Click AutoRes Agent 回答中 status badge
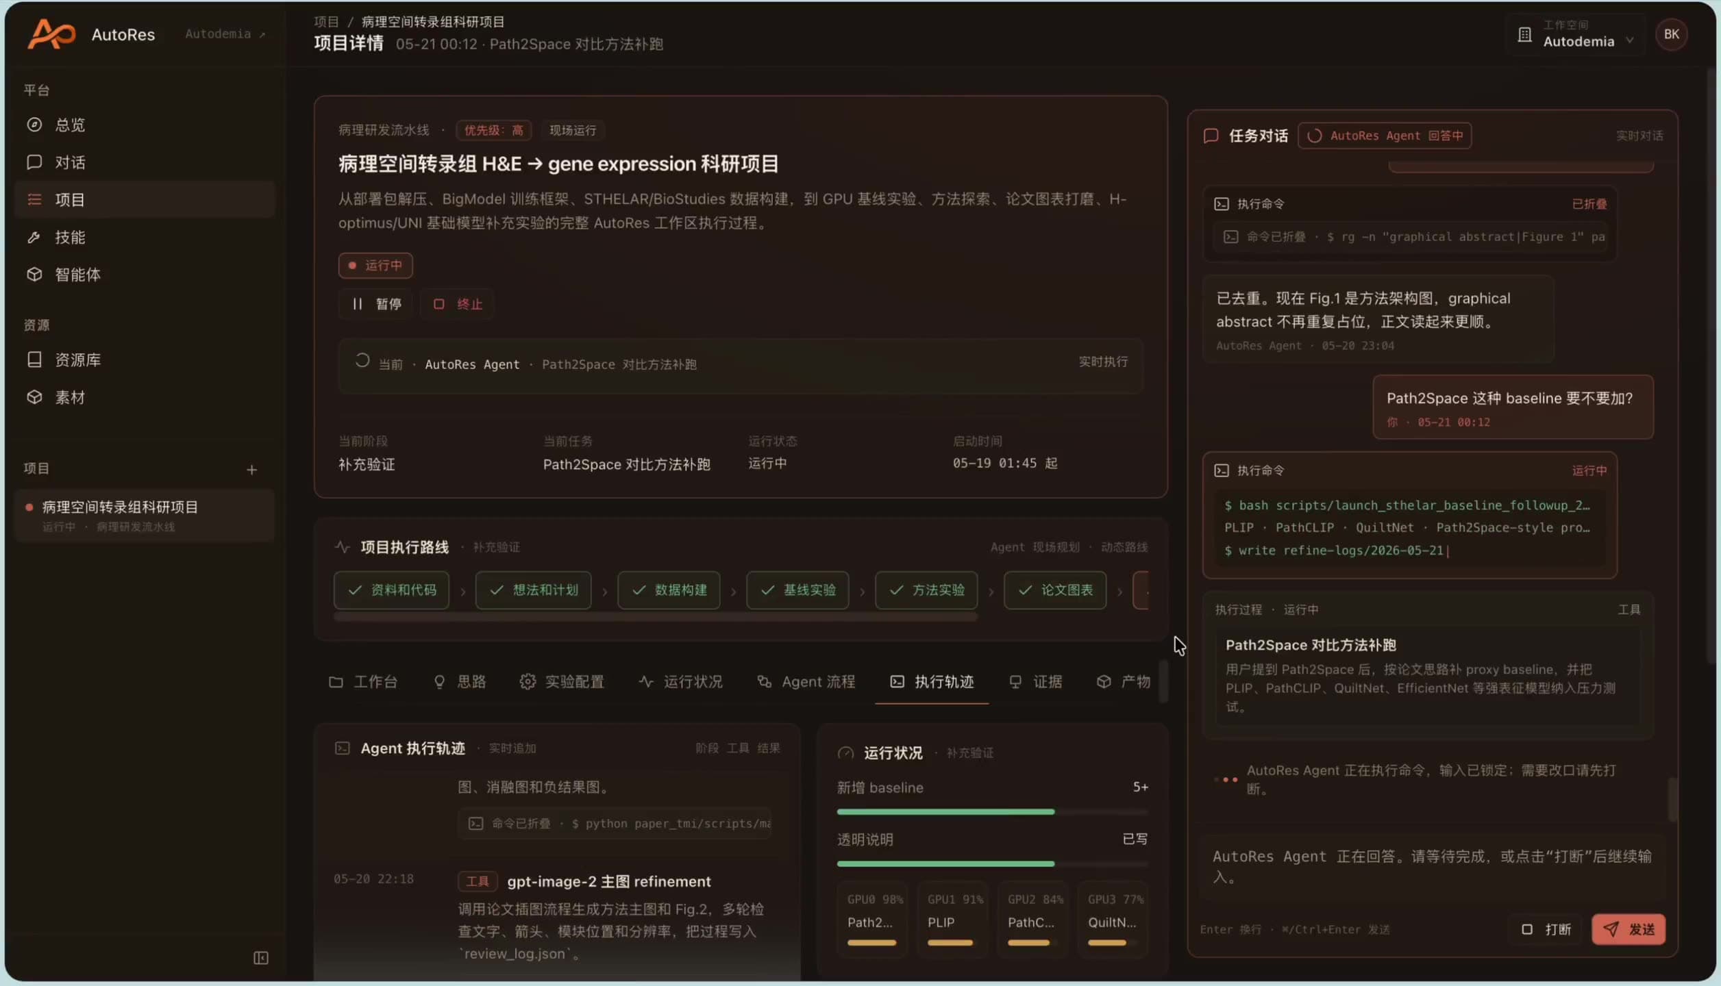 [1384, 136]
